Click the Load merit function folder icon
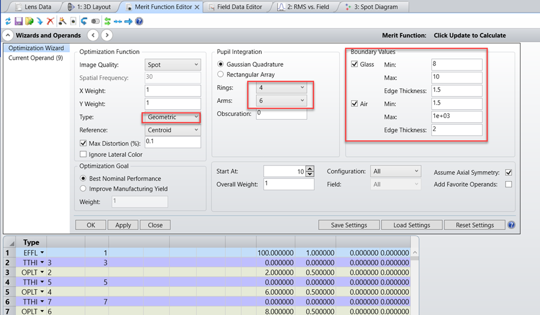540x315 pixels. tap(29, 21)
